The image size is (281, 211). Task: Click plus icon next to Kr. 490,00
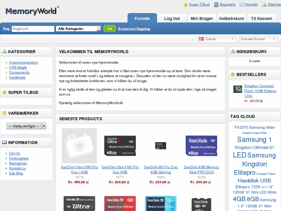click(x=87, y=182)
